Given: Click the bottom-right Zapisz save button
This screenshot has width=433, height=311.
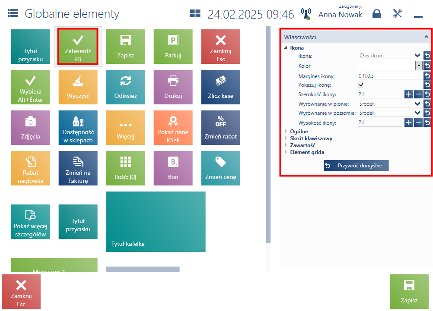Looking at the screenshot, I should 409,292.
